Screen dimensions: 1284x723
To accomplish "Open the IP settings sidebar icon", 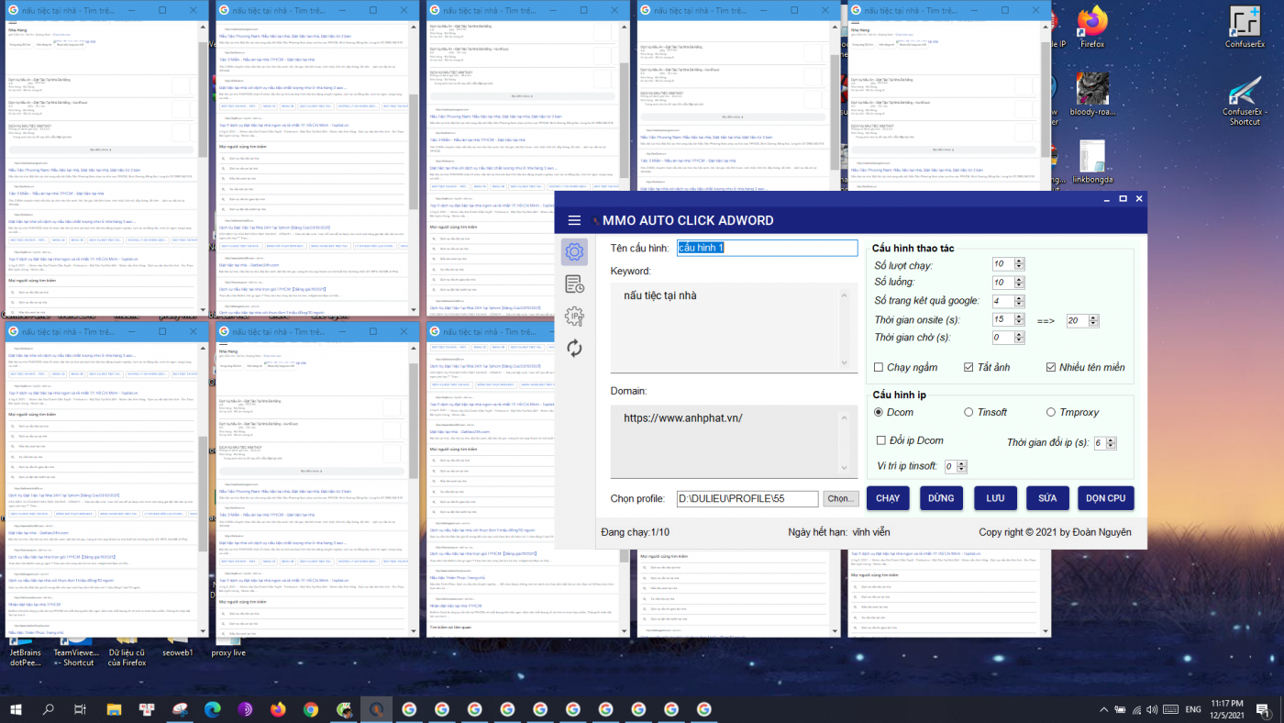I will pos(574,317).
